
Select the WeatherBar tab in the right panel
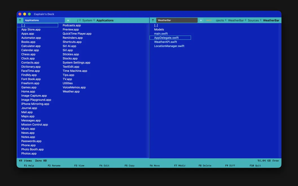[x=177, y=20]
